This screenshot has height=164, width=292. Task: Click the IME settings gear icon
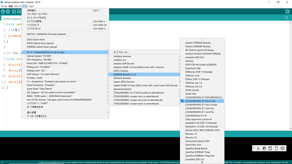[283, 148]
